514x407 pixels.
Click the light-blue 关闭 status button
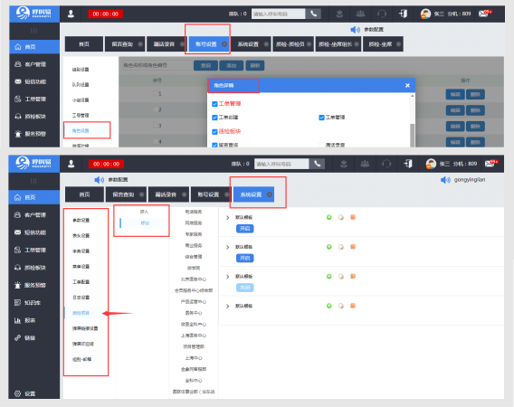click(x=245, y=288)
